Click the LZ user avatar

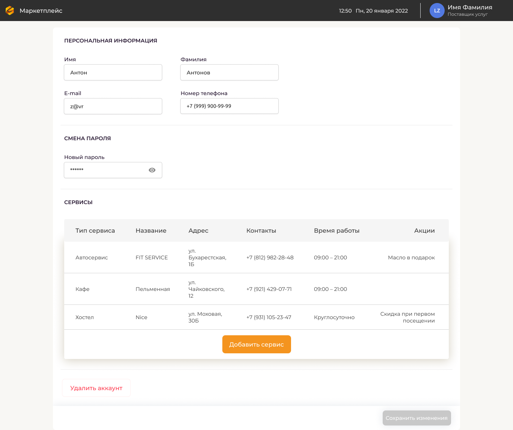pos(437,11)
